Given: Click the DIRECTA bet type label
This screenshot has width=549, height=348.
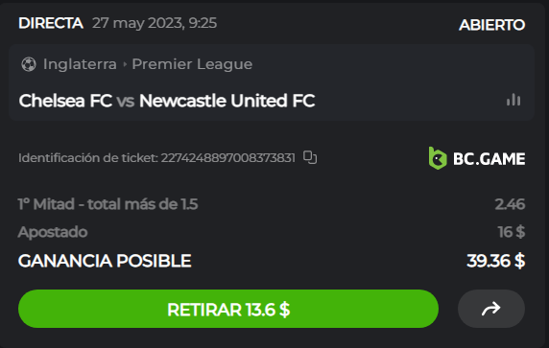Looking at the screenshot, I should (51, 23).
